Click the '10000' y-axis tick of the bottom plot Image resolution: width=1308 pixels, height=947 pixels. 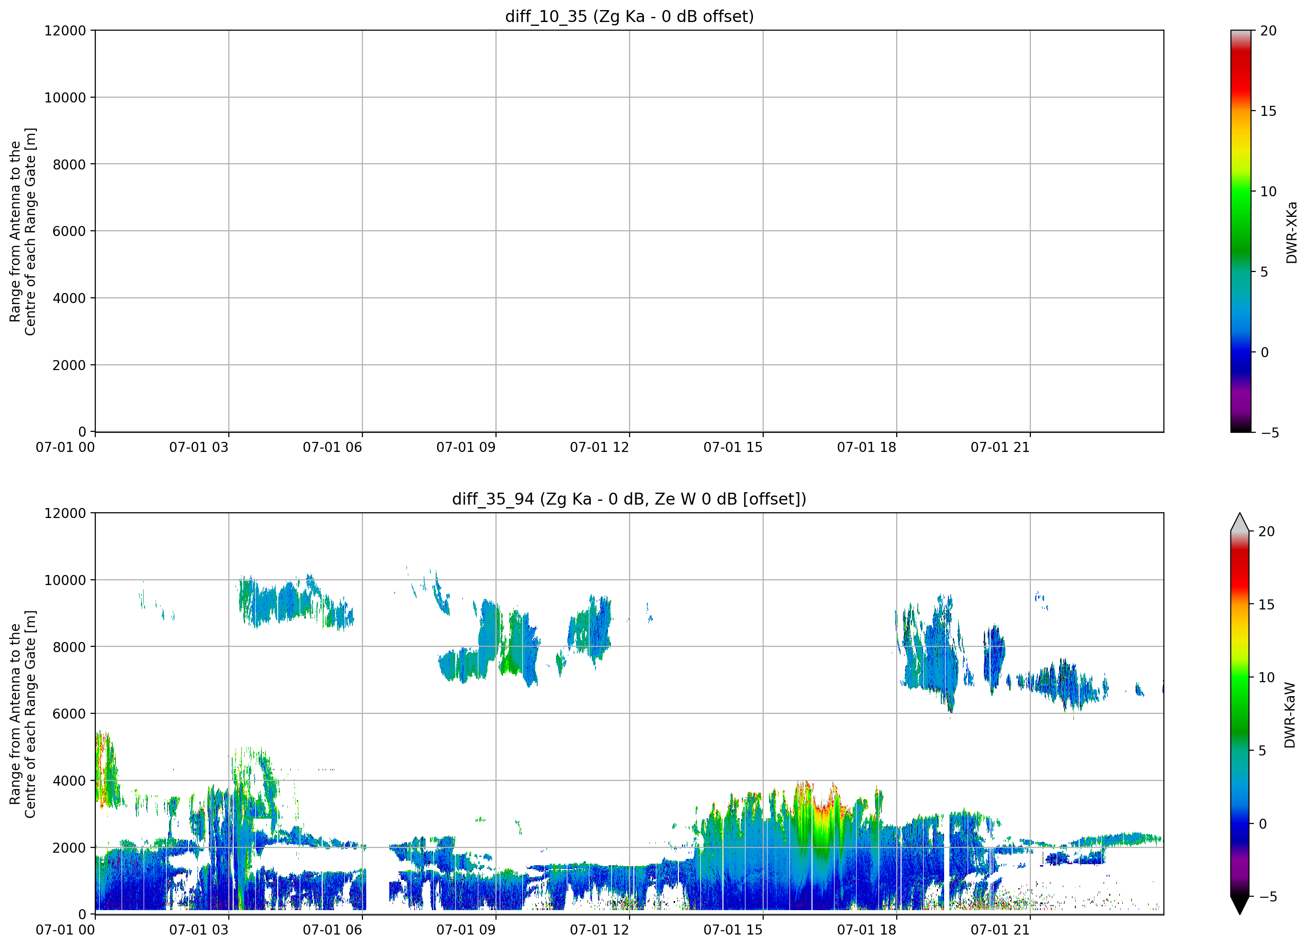[x=65, y=580]
